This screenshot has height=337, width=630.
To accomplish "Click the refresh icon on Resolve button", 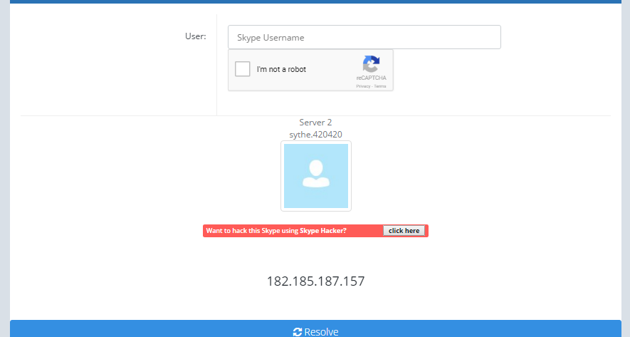I will (x=298, y=332).
